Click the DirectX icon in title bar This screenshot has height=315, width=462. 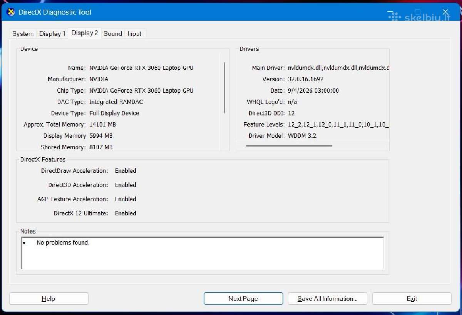pos(11,12)
